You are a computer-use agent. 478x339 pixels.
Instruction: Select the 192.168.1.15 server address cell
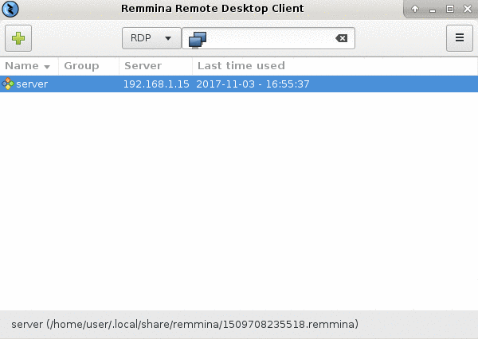(156, 84)
